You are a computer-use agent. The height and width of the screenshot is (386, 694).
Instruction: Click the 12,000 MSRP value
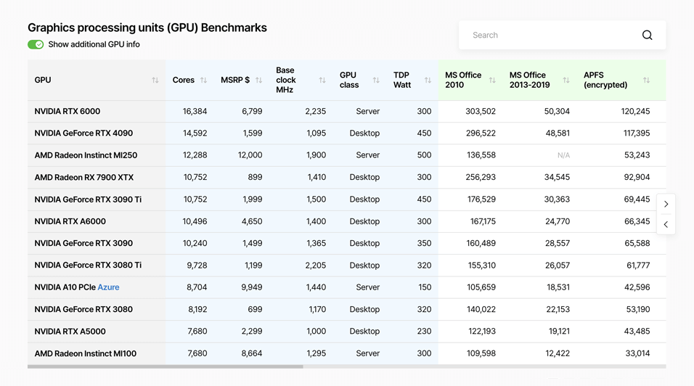[250, 155]
